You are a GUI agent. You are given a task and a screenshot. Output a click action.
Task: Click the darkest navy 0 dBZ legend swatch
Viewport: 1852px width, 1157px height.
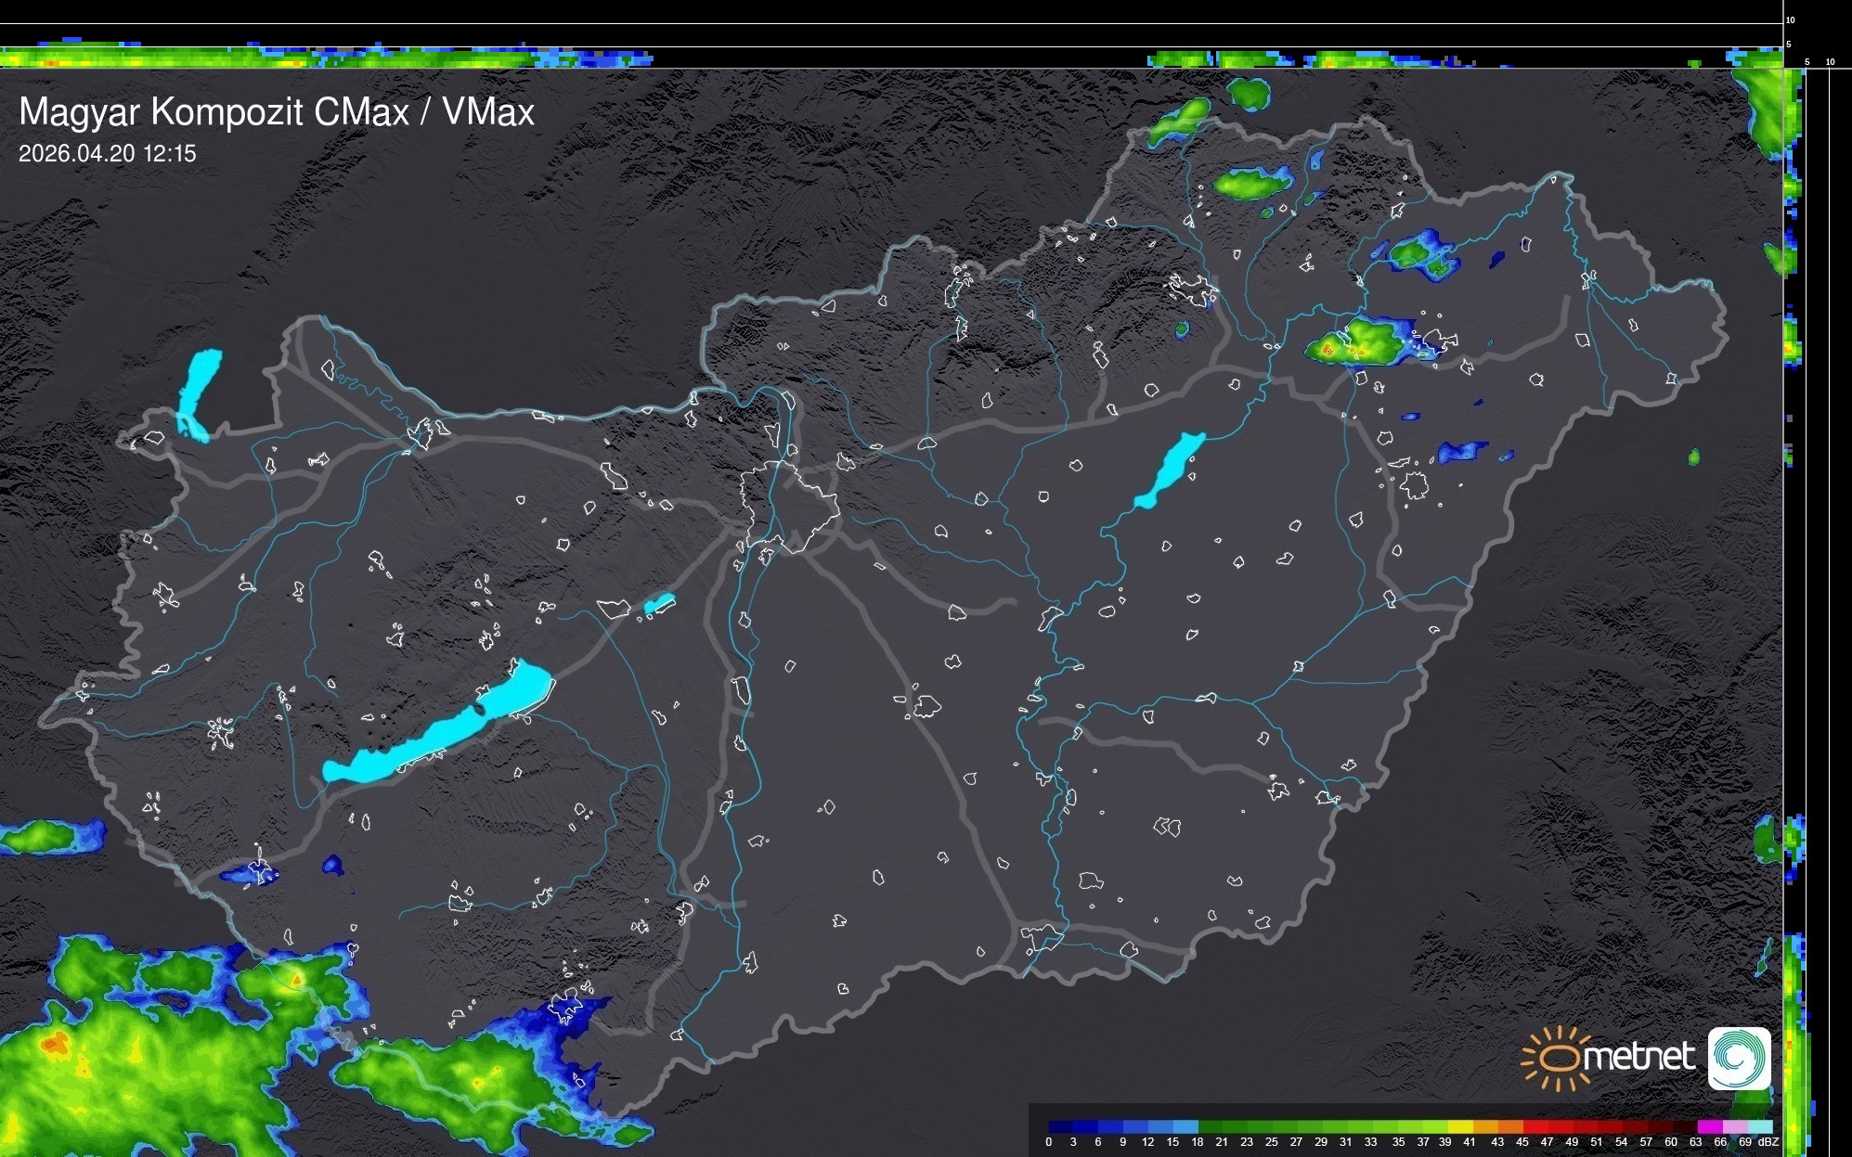[x=1061, y=1126]
